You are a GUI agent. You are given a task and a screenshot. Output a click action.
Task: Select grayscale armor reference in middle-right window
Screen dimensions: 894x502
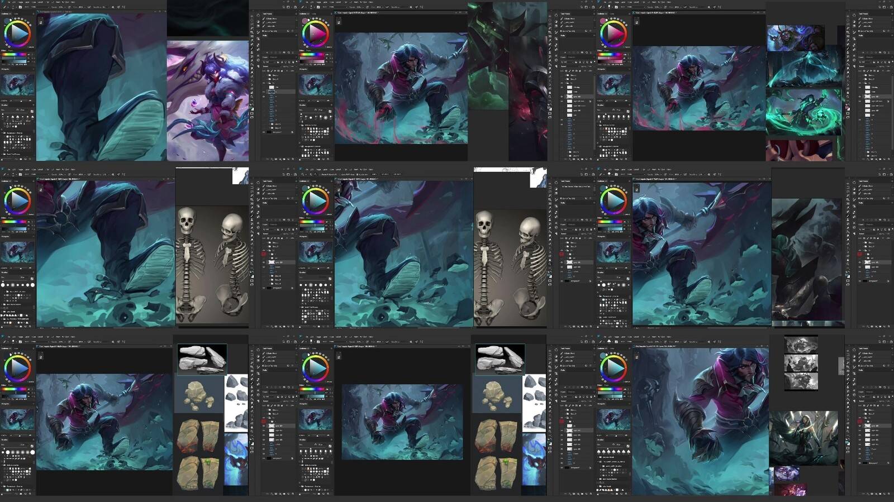coord(806,260)
